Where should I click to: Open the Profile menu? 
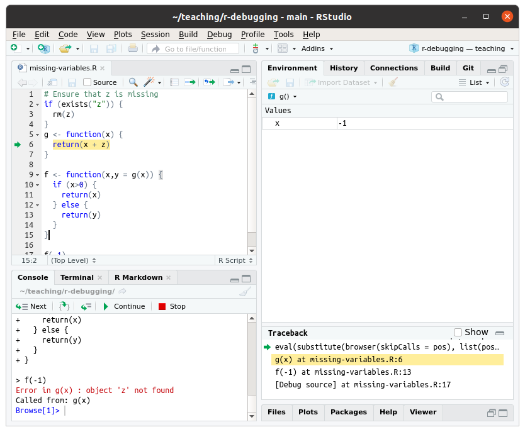pos(253,35)
